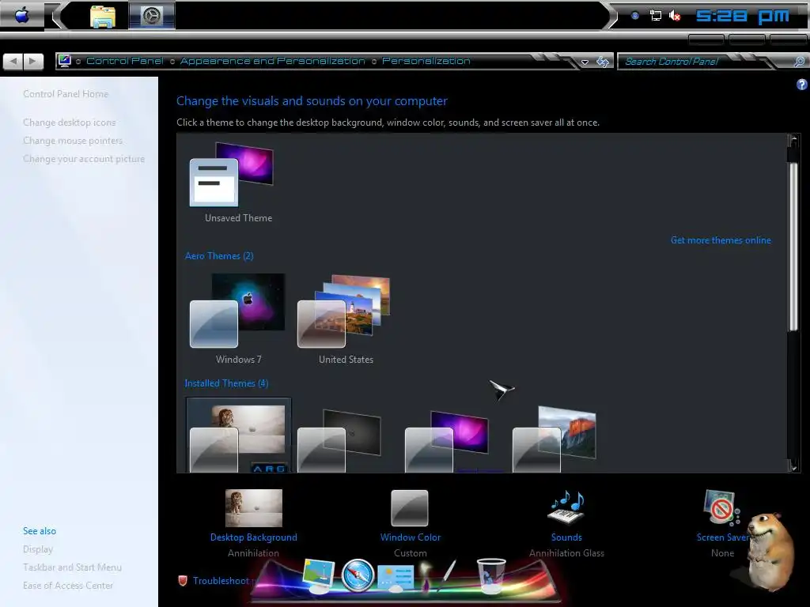Click the Window Color gray swatch
Viewport: 810px width, 607px height.
pyautogui.click(x=410, y=508)
